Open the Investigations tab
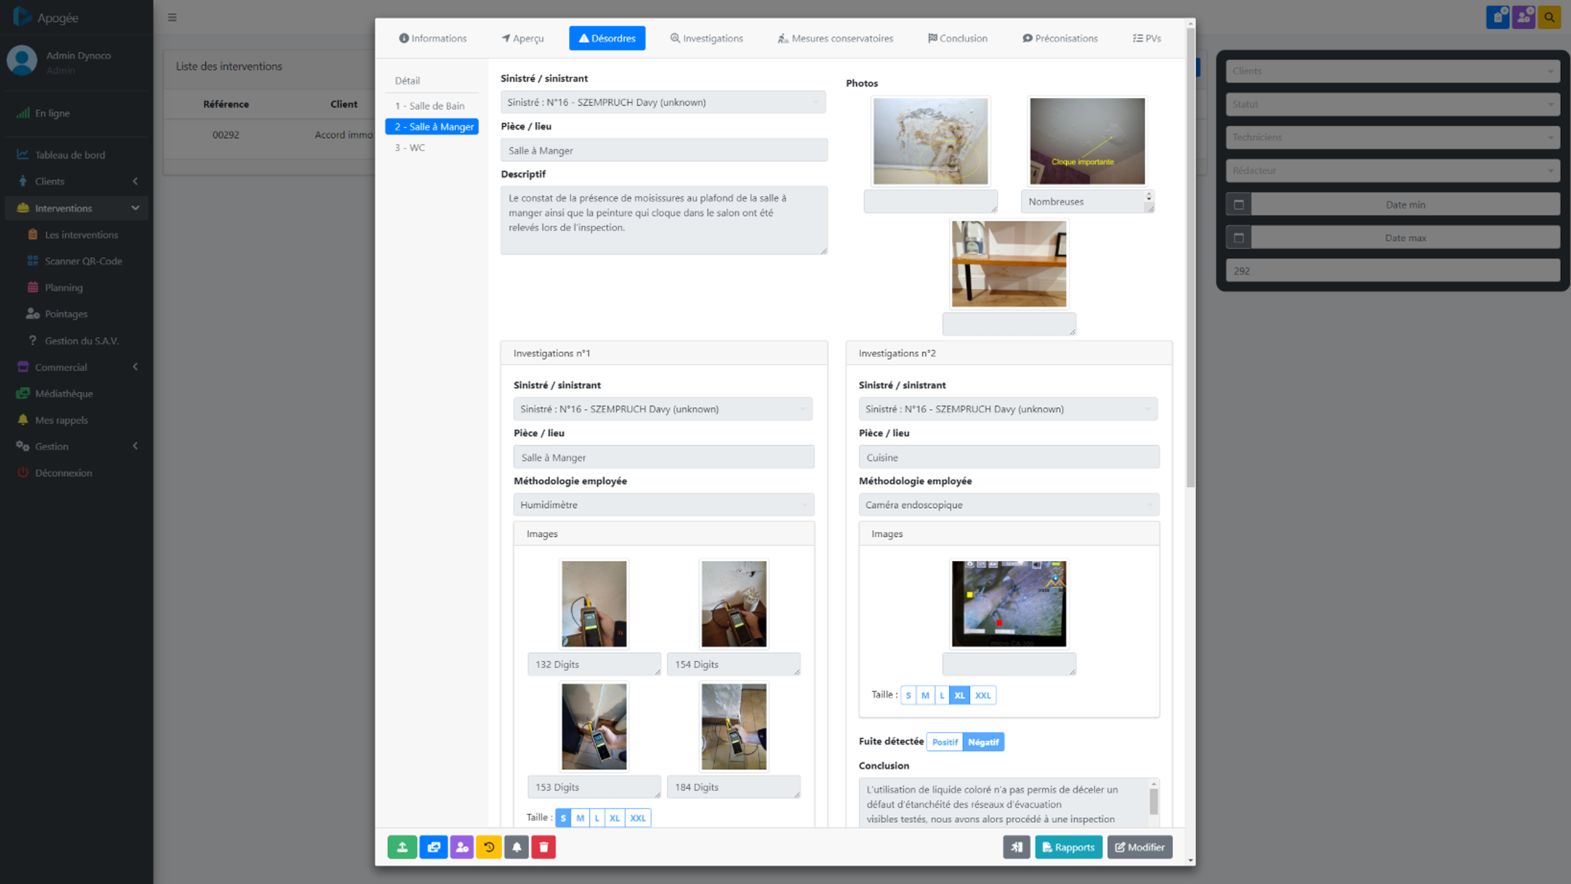 coord(707,38)
